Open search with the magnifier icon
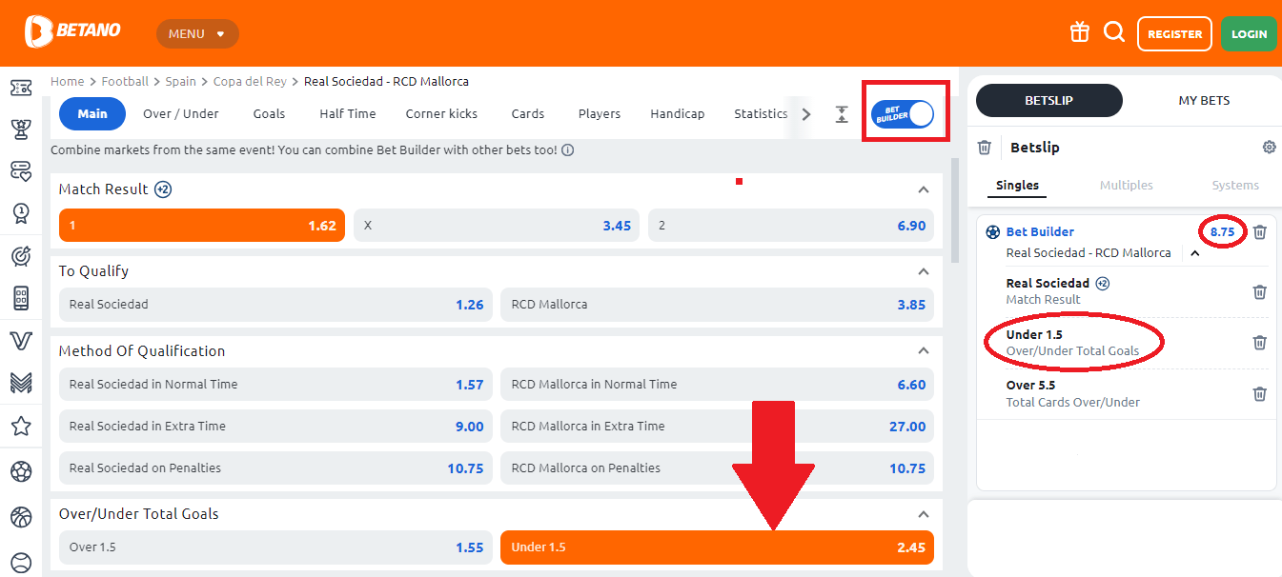The height and width of the screenshot is (577, 1282). point(1113,32)
